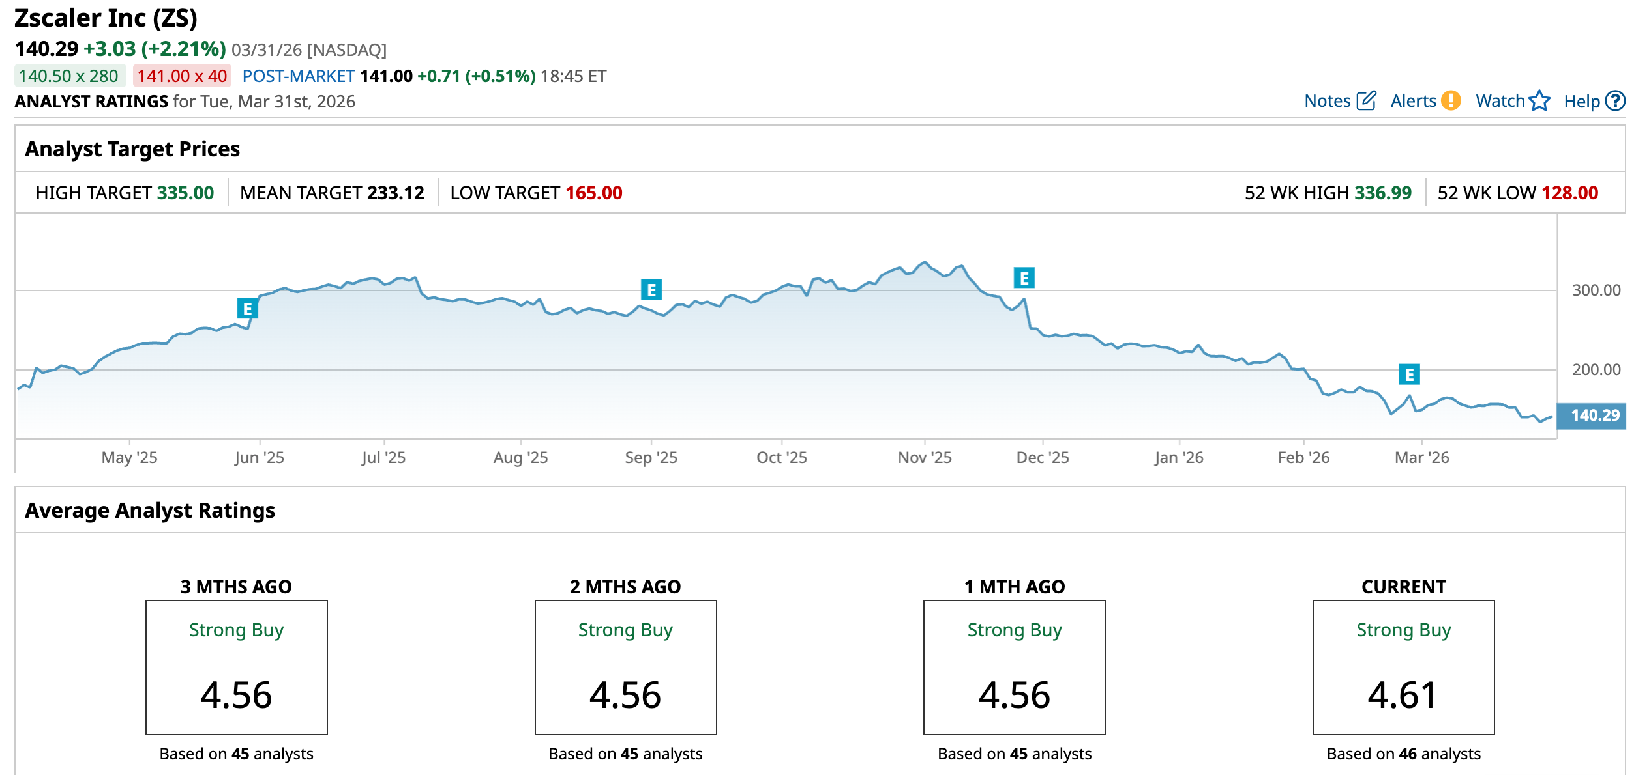Screen dimensions: 1634x775
Task: Select the Current Strong Buy 4.61 rating box
Action: pyautogui.click(x=1403, y=667)
